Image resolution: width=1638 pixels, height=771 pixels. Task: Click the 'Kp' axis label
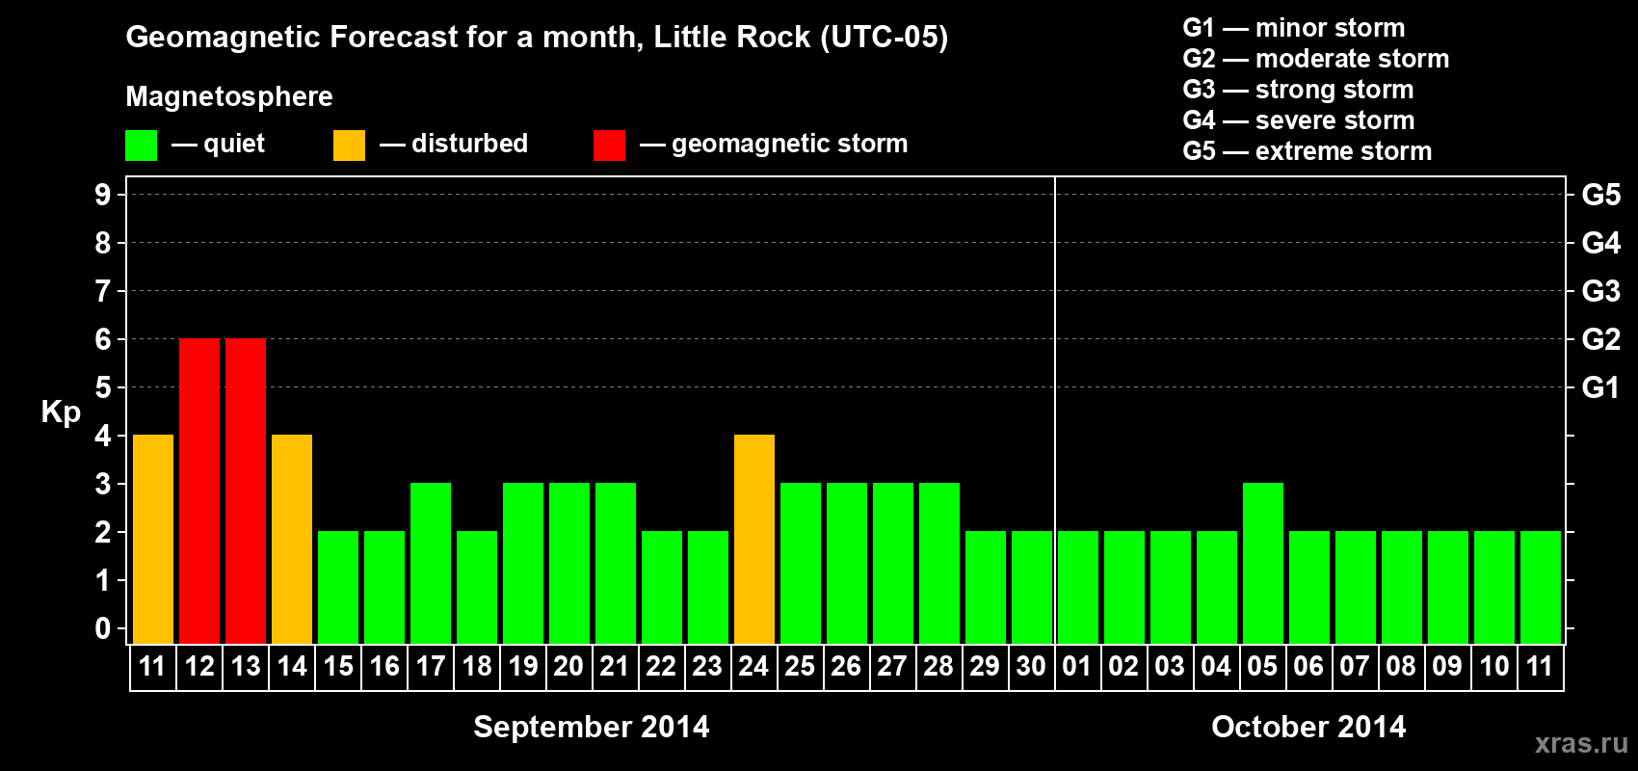(61, 412)
